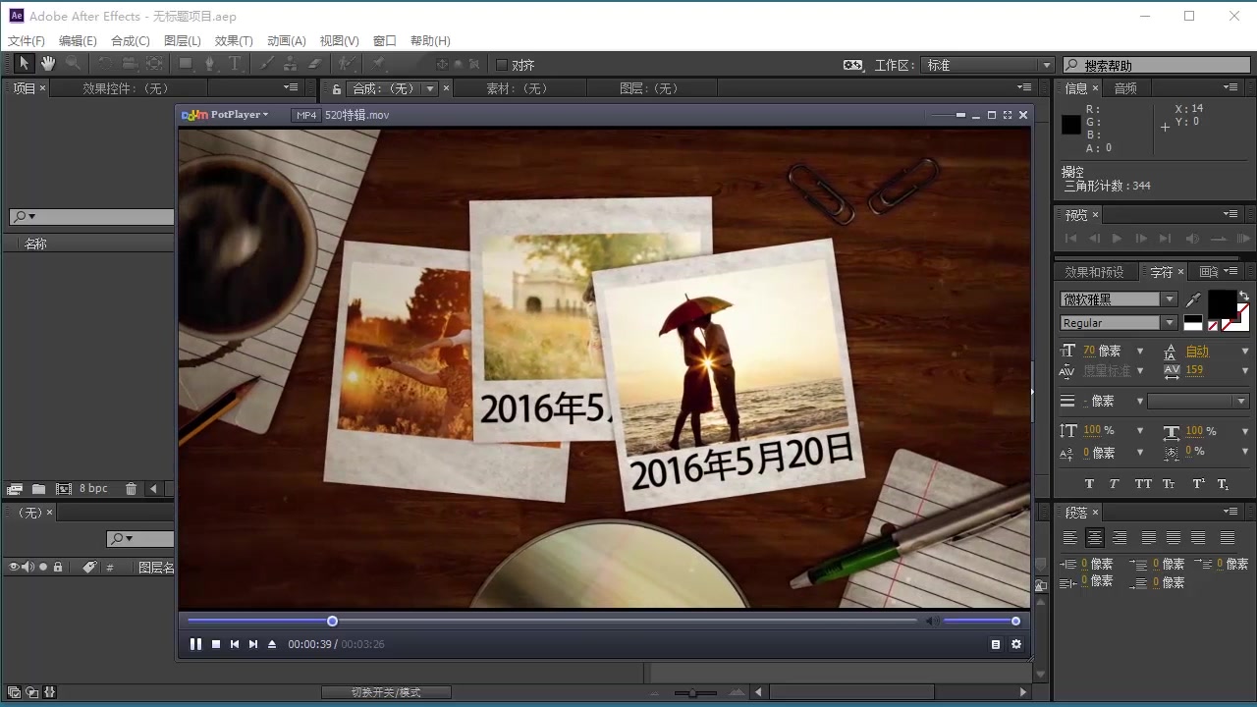Image resolution: width=1257 pixels, height=707 pixels.
Task: Toggle video eye column in timeline header
Action: [14, 567]
